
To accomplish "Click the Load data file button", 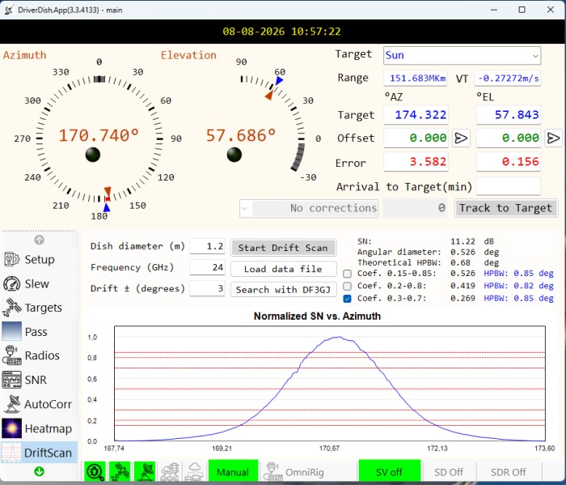I will click(283, 269).
